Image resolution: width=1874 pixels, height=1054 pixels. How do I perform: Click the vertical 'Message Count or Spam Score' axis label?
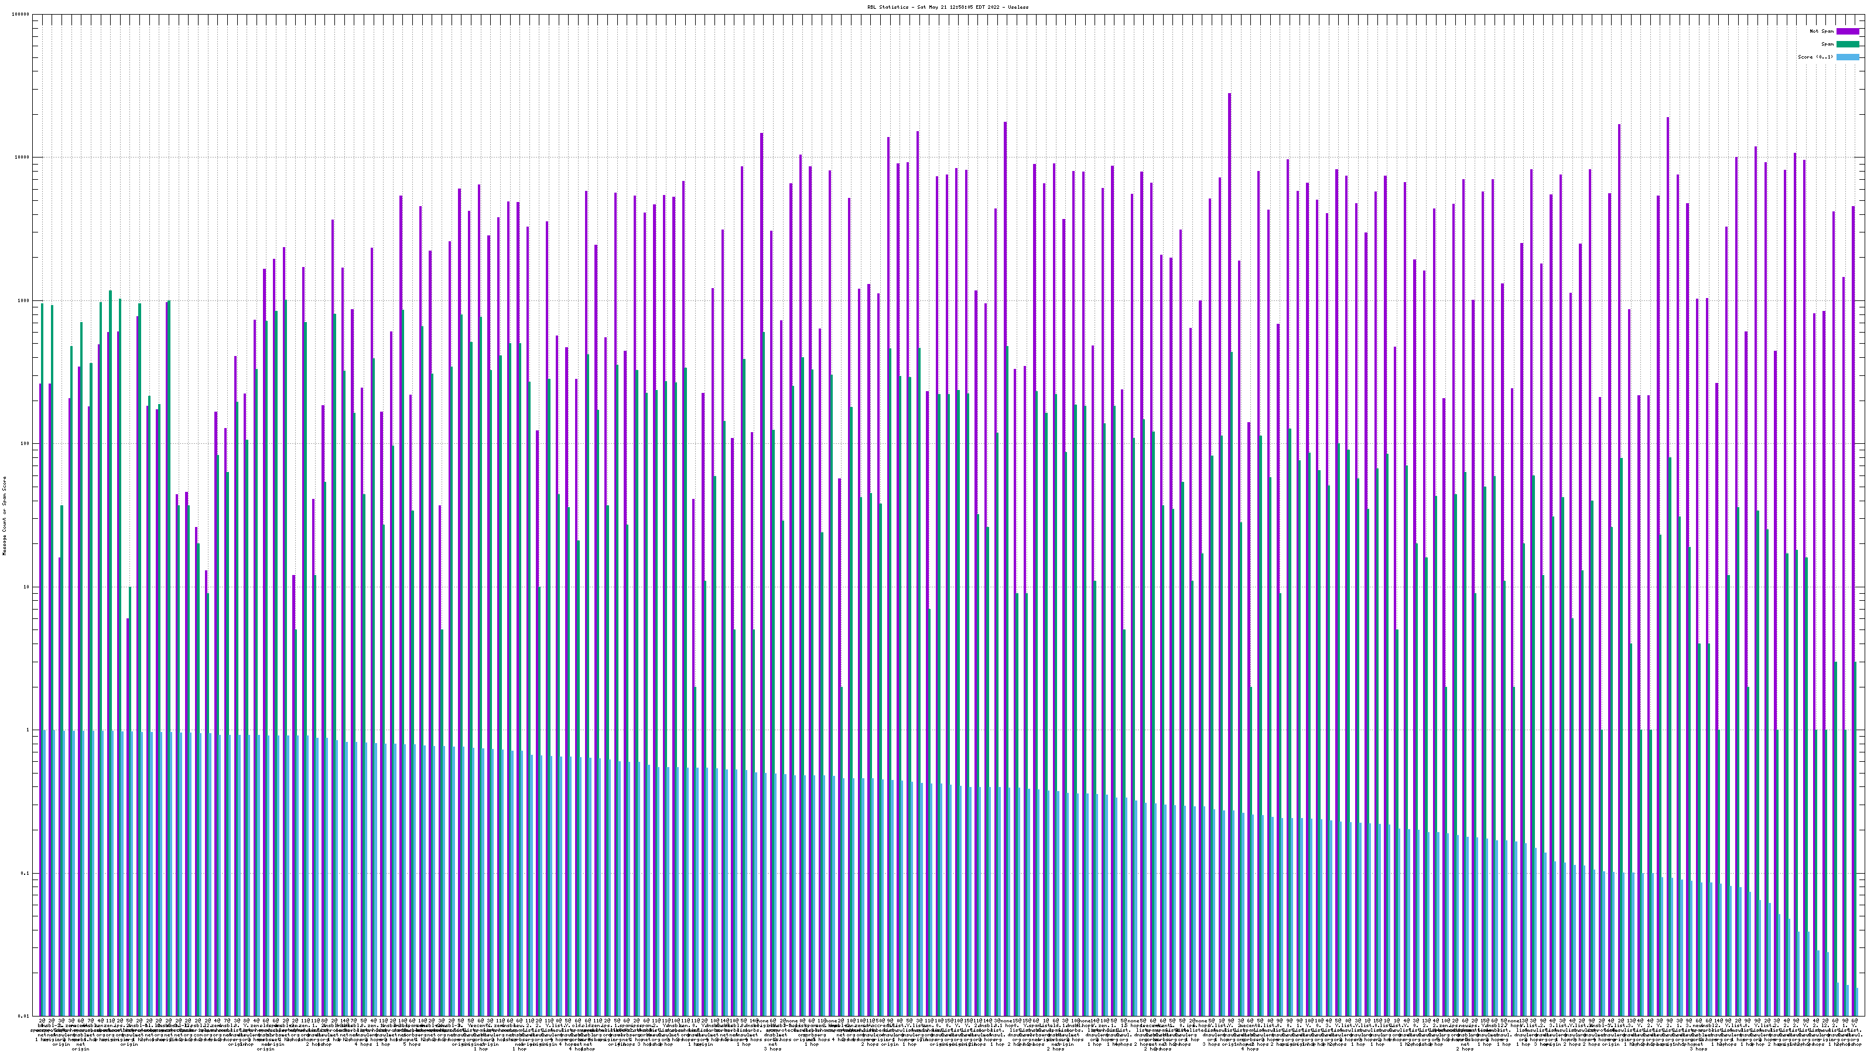(4, 515)
